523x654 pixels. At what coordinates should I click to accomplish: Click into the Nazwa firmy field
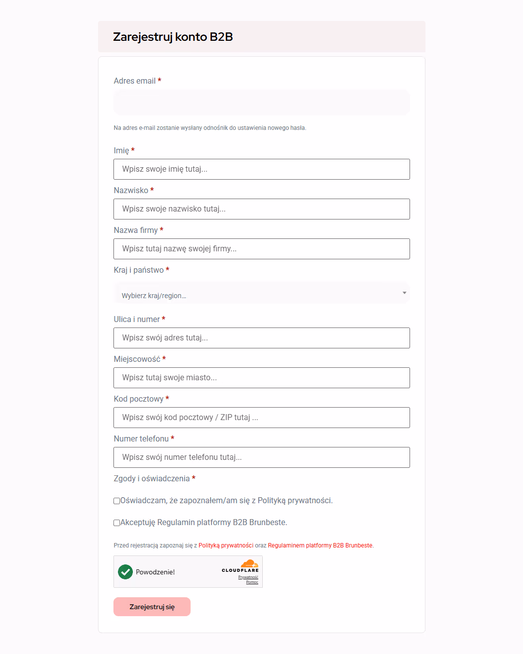pyautogui.click(x=262, y=249)
